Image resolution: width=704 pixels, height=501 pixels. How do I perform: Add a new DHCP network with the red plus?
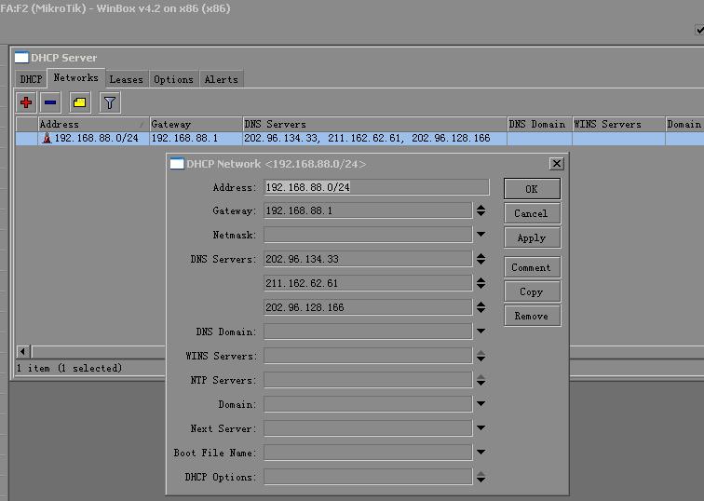tap(26, 102)
